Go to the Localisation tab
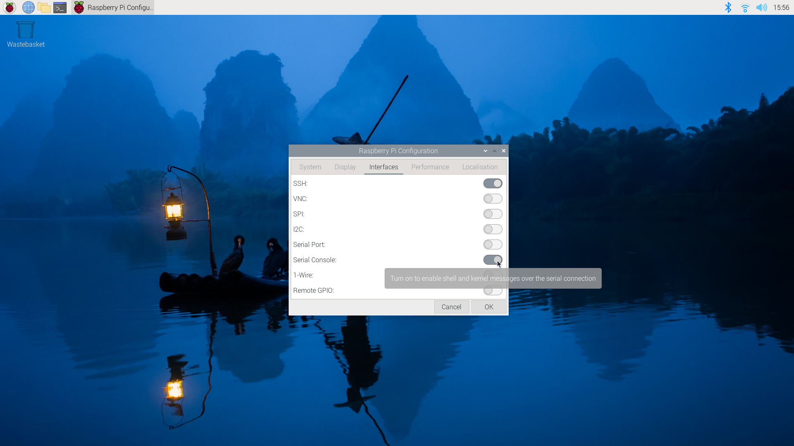 tap(480, 167)
